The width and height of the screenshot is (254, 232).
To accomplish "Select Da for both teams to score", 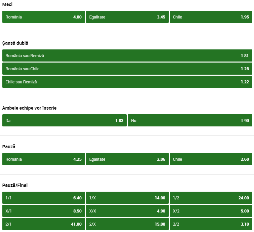I will (x=64, y=120).
